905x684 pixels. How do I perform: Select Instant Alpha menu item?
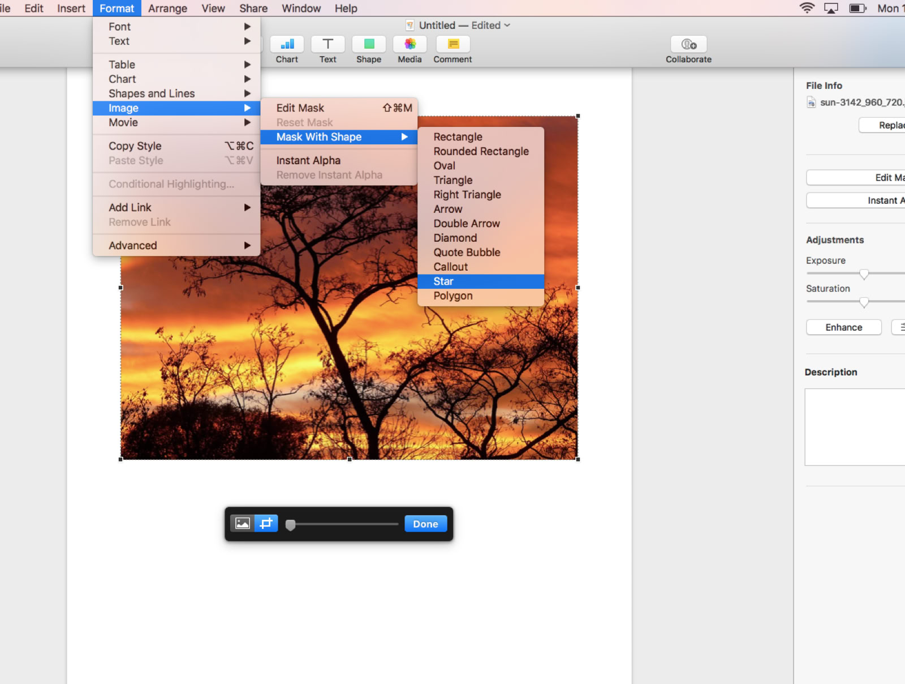tap(308, 161)
